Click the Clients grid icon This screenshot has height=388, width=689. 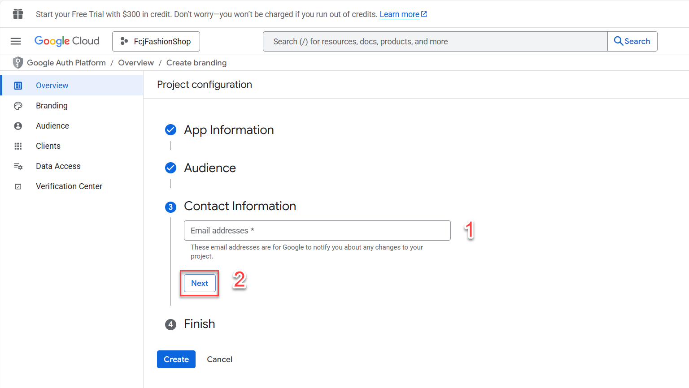click(18, 146)
